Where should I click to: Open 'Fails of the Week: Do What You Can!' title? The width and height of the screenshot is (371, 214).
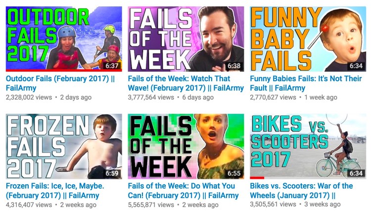tap(184, 191)
